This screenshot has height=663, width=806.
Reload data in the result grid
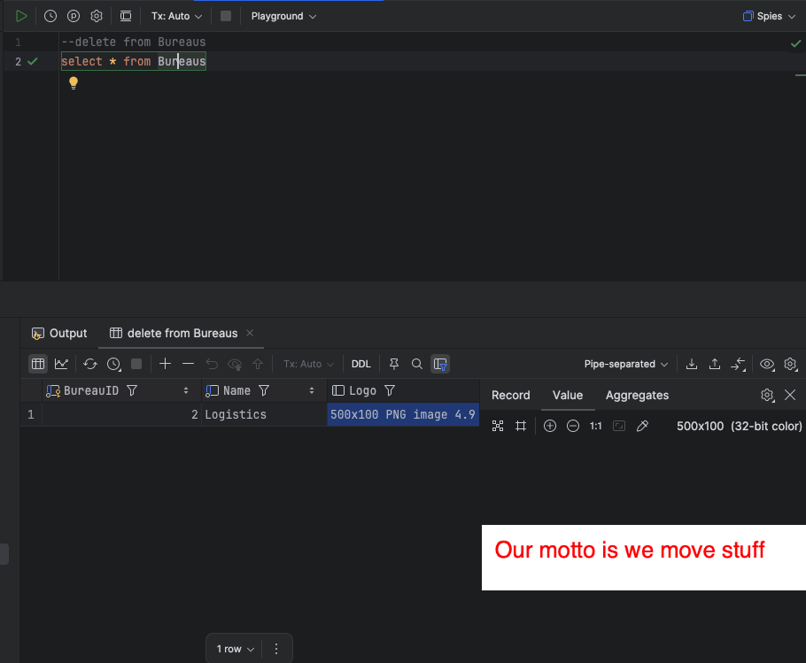point(89,363)
